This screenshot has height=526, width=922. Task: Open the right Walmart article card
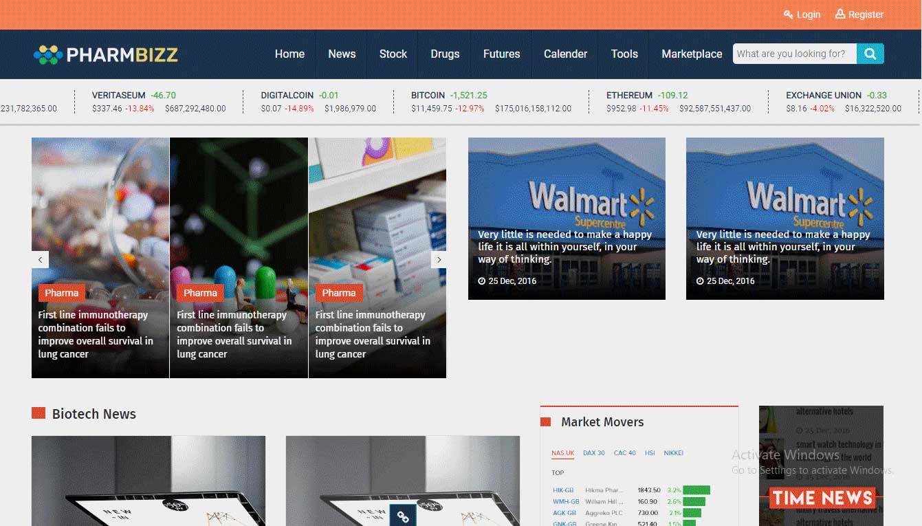tap(785, 219)
